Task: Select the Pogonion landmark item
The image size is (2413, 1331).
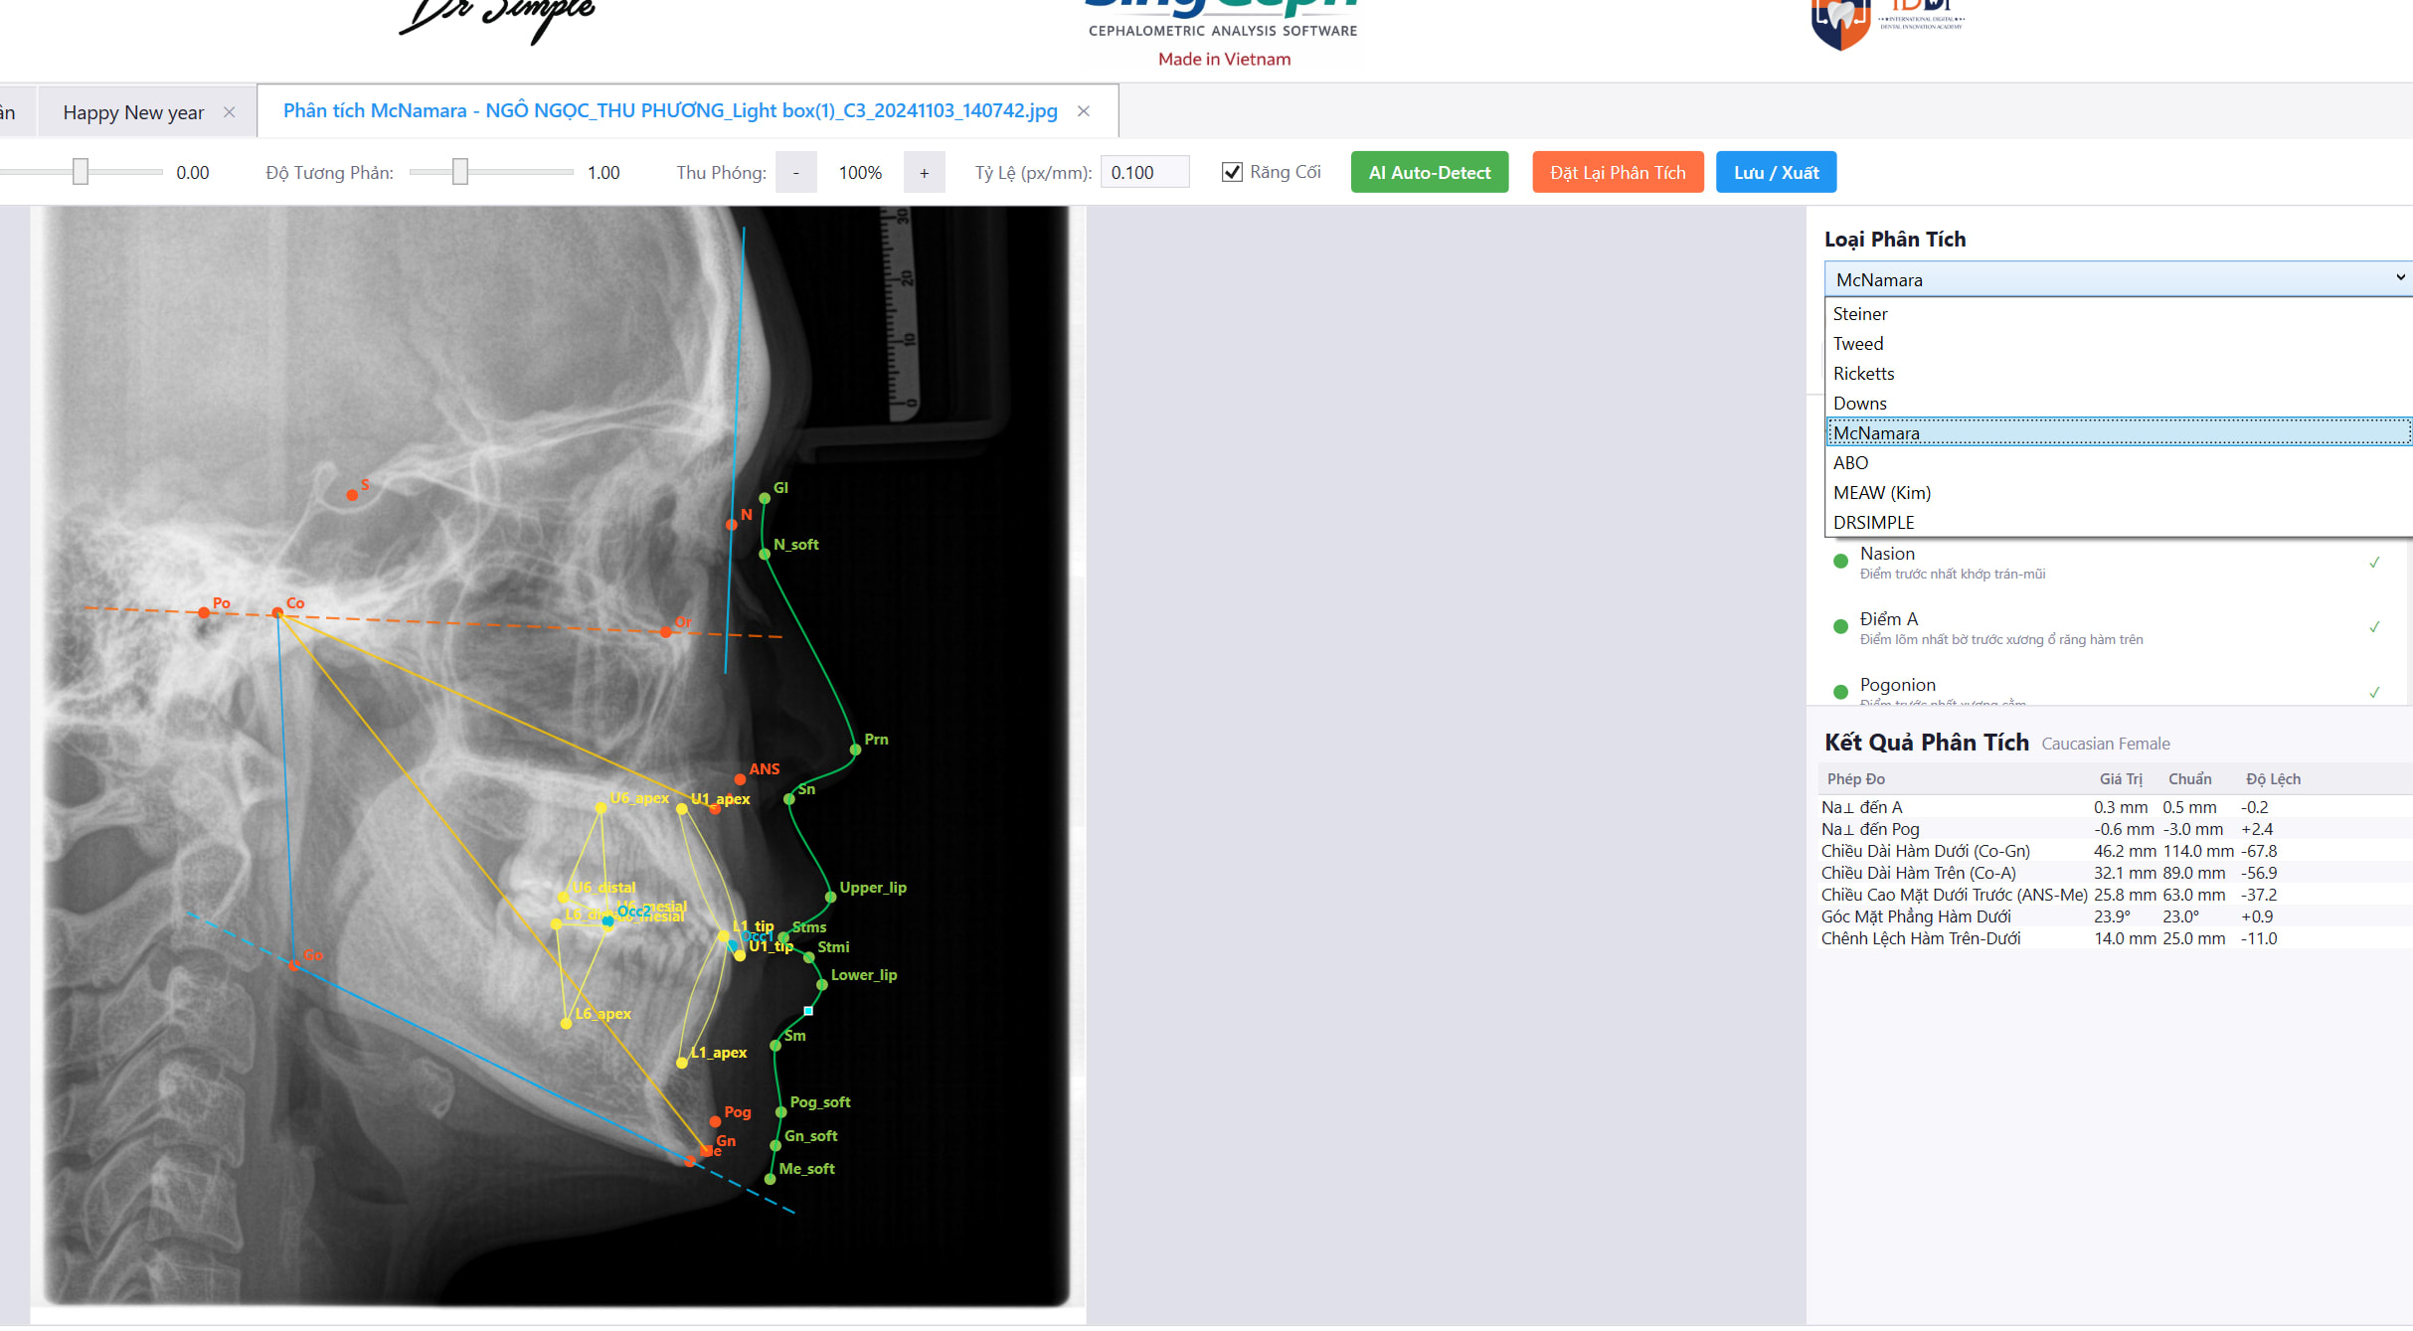Action: point(1897,685)
